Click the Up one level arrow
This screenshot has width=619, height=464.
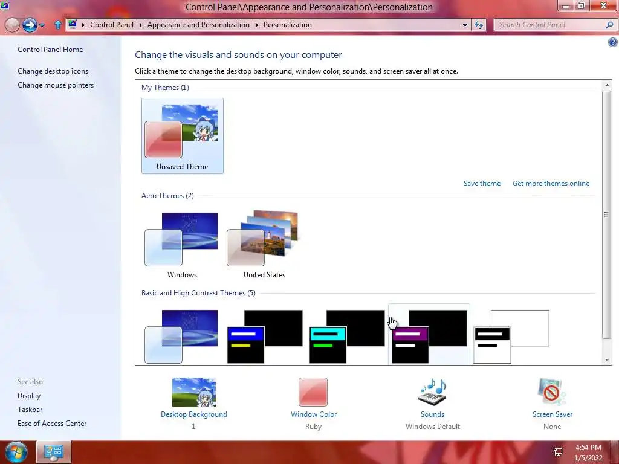click(x=58, y=25)
